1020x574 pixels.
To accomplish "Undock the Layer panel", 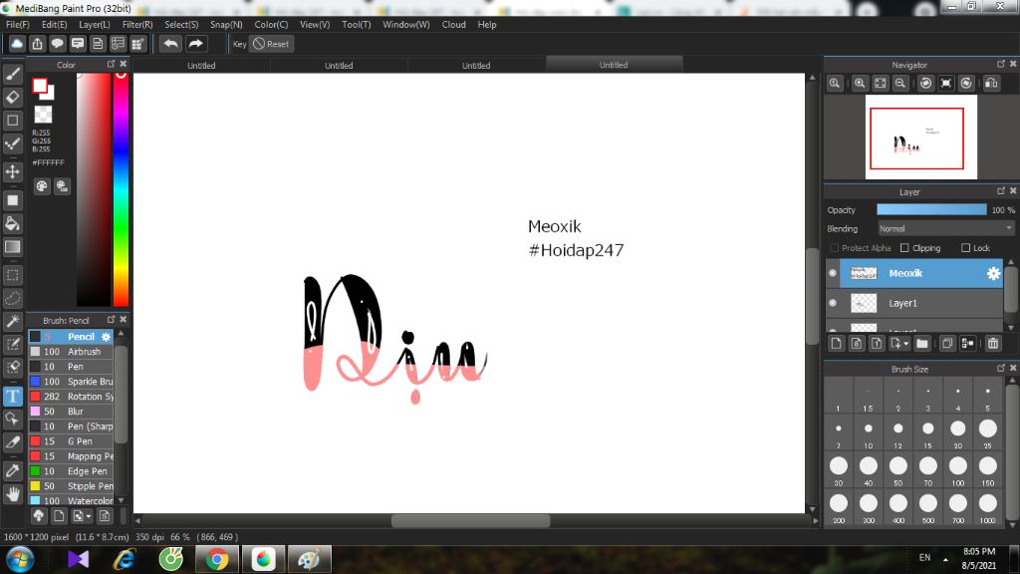I will click(x=1000, y=190).
